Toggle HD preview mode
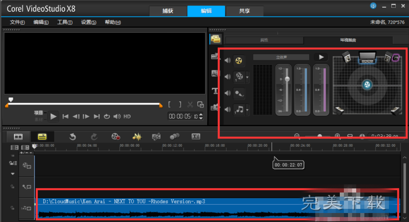409x222 pixels. tap(127, 117)
